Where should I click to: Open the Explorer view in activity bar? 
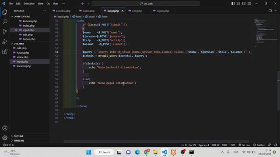tap(5, 12)
